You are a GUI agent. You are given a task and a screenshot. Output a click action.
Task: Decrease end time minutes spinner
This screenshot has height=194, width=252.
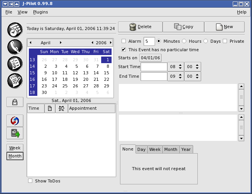(x=197, y=78)
